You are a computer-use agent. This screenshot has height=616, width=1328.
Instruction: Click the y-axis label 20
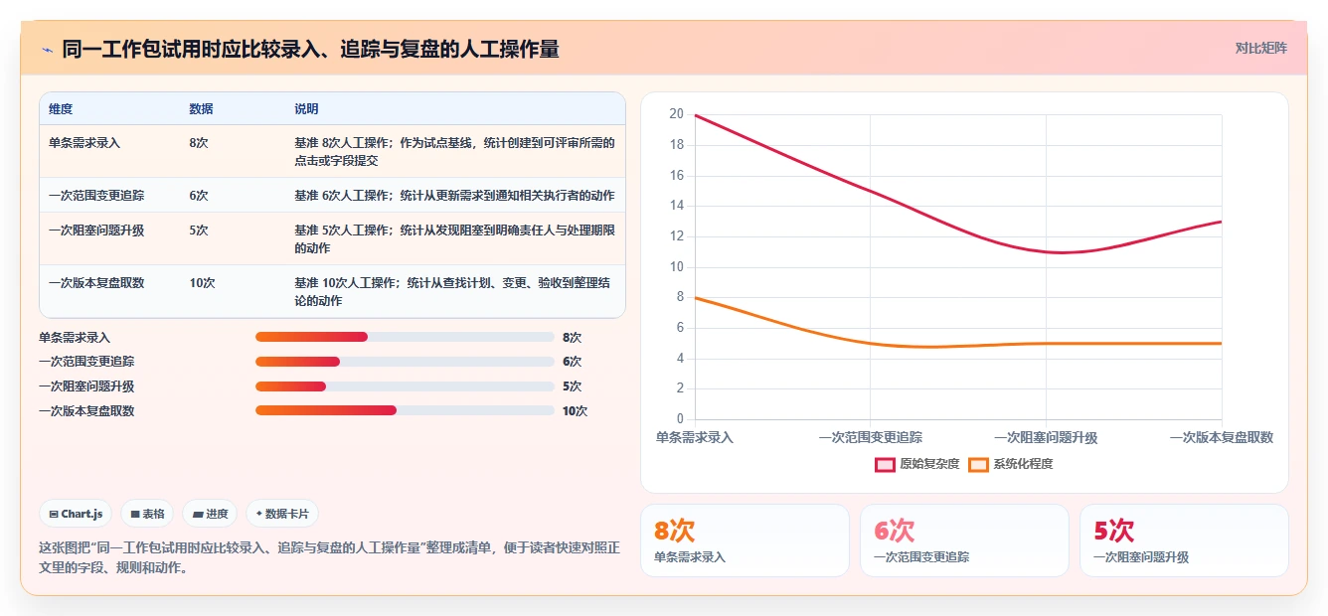676,114
